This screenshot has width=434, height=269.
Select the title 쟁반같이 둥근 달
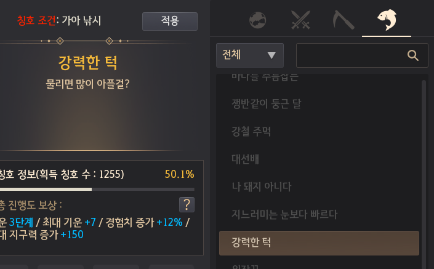click(x=267, y=104)
